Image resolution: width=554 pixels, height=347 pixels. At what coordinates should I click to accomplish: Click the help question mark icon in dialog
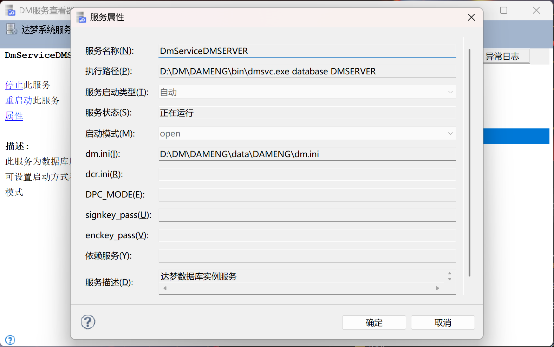tap(88, 322)
